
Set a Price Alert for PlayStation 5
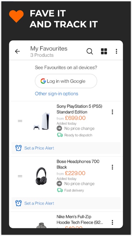(x=66, y=148)
